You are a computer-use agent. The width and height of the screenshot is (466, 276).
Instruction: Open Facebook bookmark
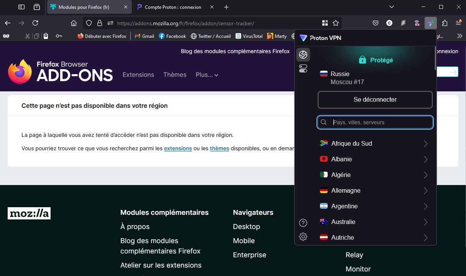[x=172, y=36]
